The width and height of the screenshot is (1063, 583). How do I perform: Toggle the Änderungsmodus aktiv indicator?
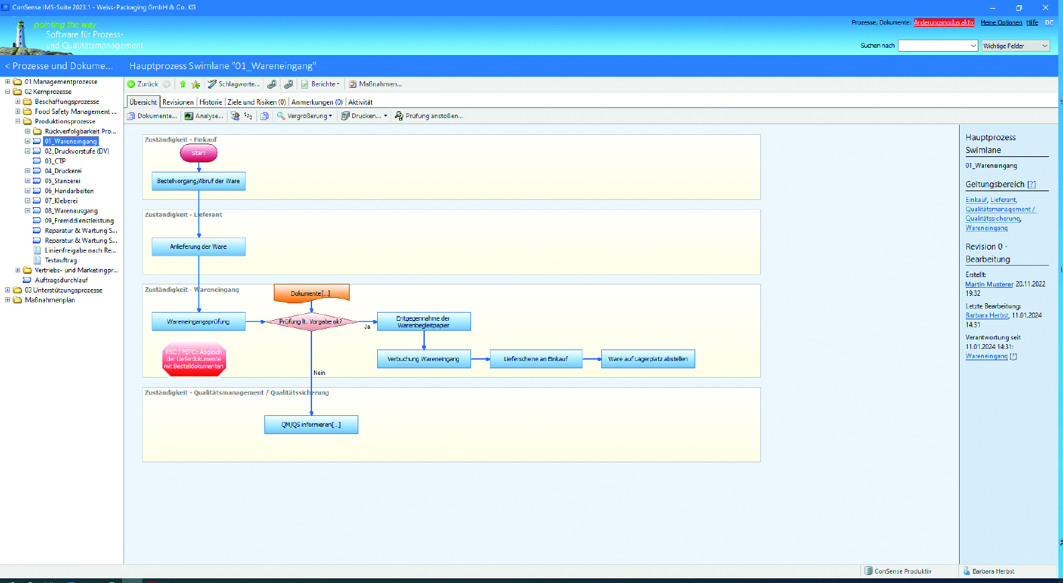coord(944,23)
